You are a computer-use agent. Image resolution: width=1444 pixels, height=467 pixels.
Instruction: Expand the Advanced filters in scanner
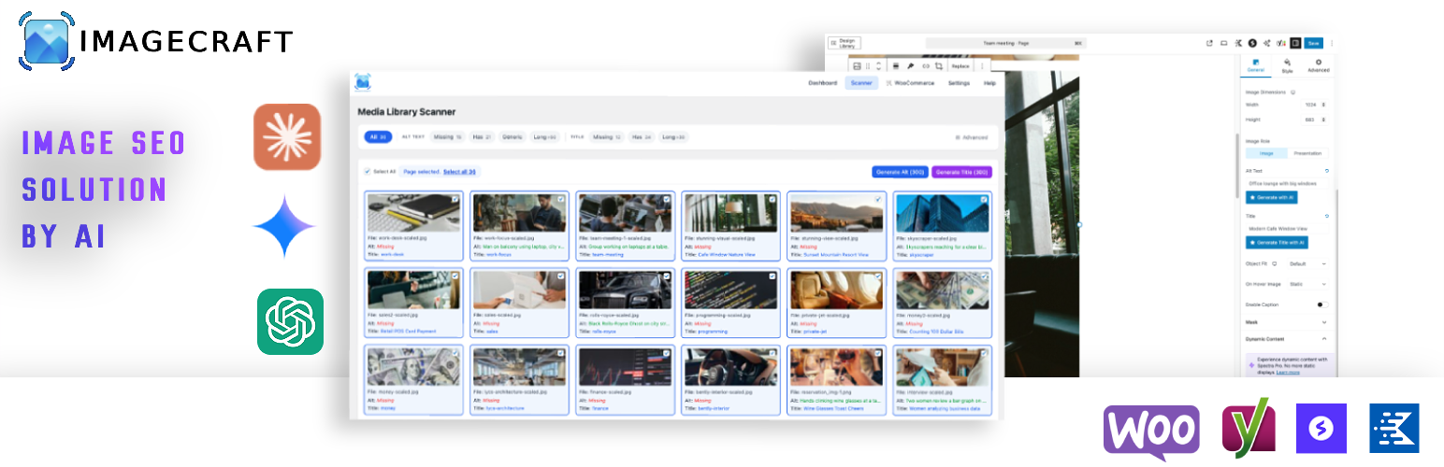coord(971,137)
